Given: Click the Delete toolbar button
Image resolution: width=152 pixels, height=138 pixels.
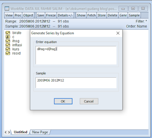Looking at the screenshot, I should coord(112,15).
